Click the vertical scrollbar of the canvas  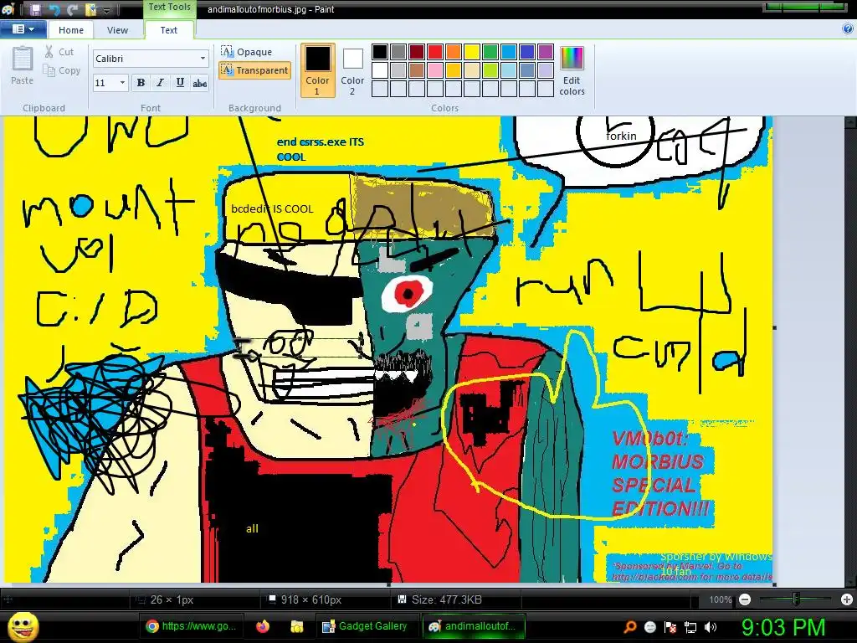[850, 350]
